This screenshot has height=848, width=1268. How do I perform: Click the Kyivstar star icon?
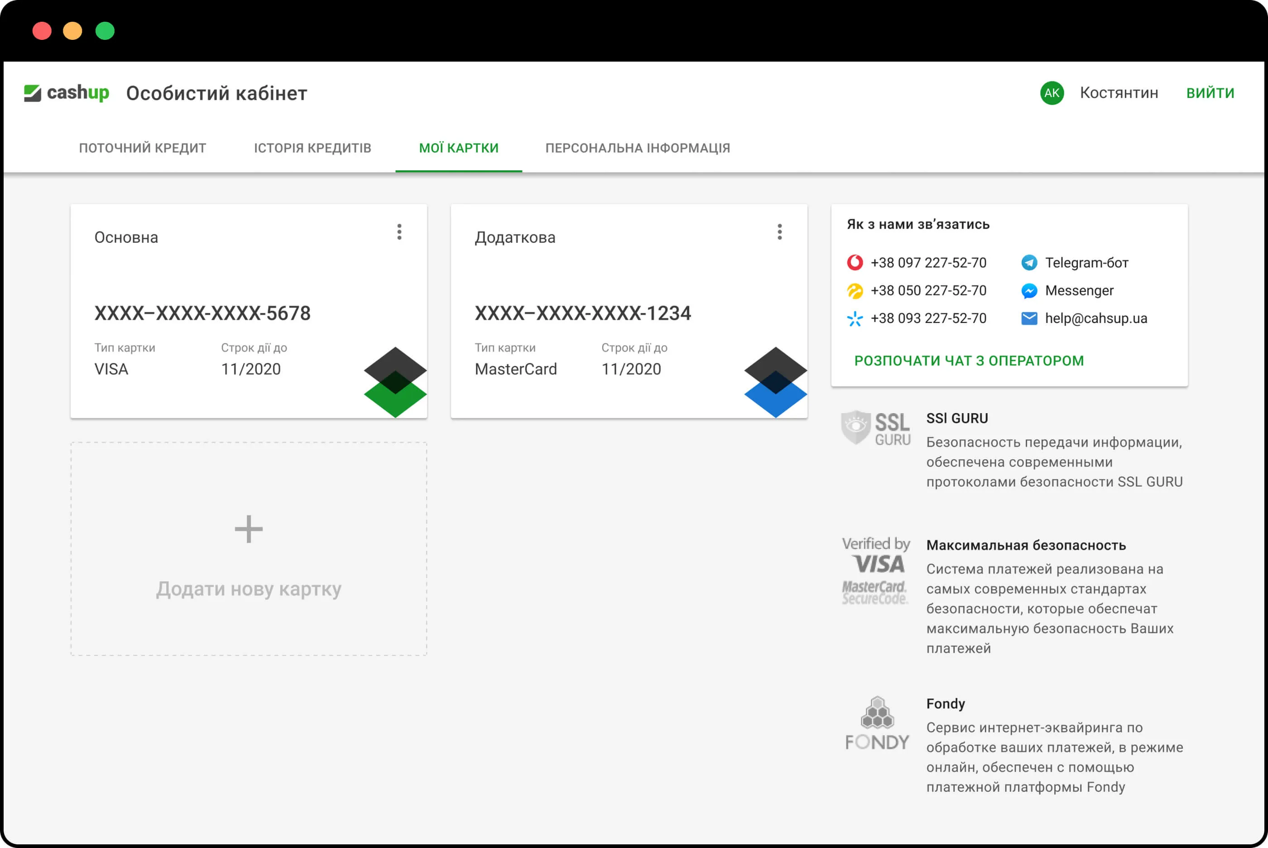pos(855,318)
